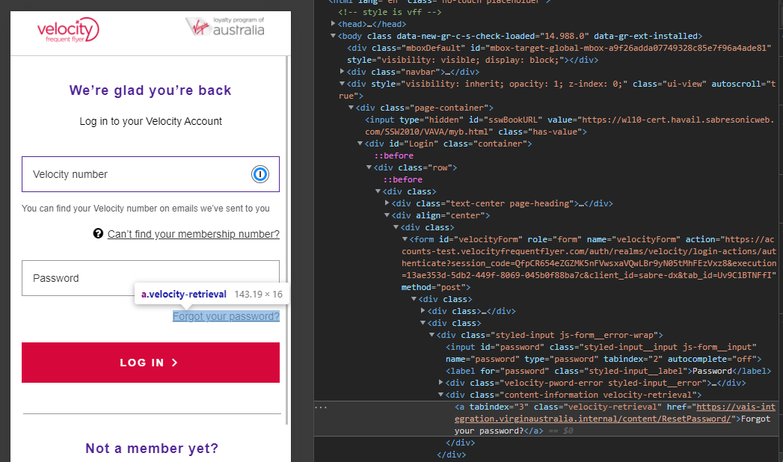Open the ResetPassword href URL in DevTools
Image resolution: width=783 pixels, height=462 pixels.
(x=592, y=419)
